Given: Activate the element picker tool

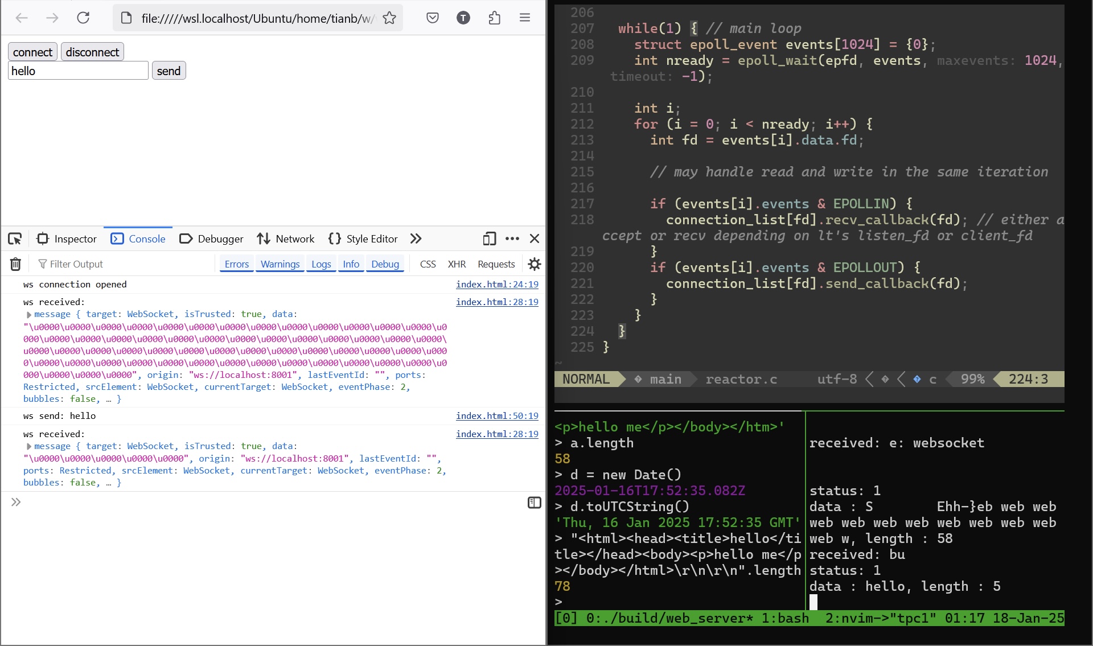Looking at the screenshot, I should pyautogui.click(x=15, y=239).
